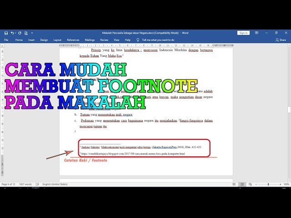Click the Sadono Sukirno footnote text
This screenshot has width=291, height=218.
click(141, 147)
